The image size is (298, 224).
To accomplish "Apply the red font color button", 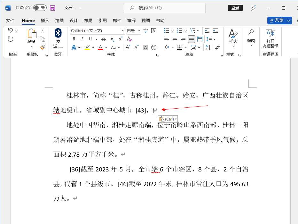I will (x=100, y=47).
